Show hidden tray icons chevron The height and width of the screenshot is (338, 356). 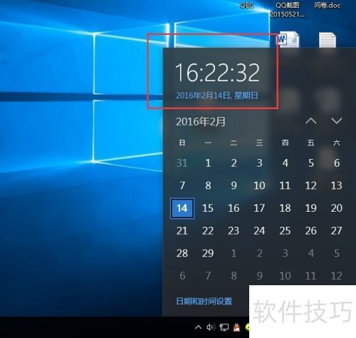(x=198, y=327)
